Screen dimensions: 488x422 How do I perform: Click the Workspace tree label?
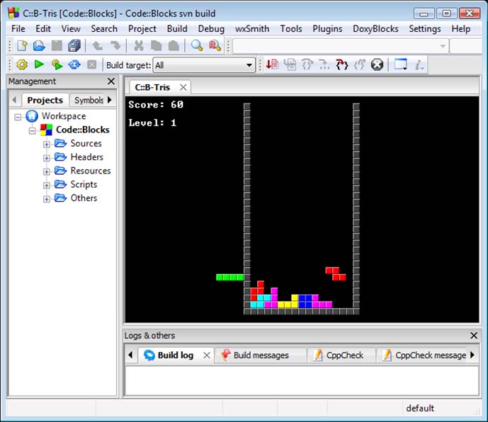[64, 116]
